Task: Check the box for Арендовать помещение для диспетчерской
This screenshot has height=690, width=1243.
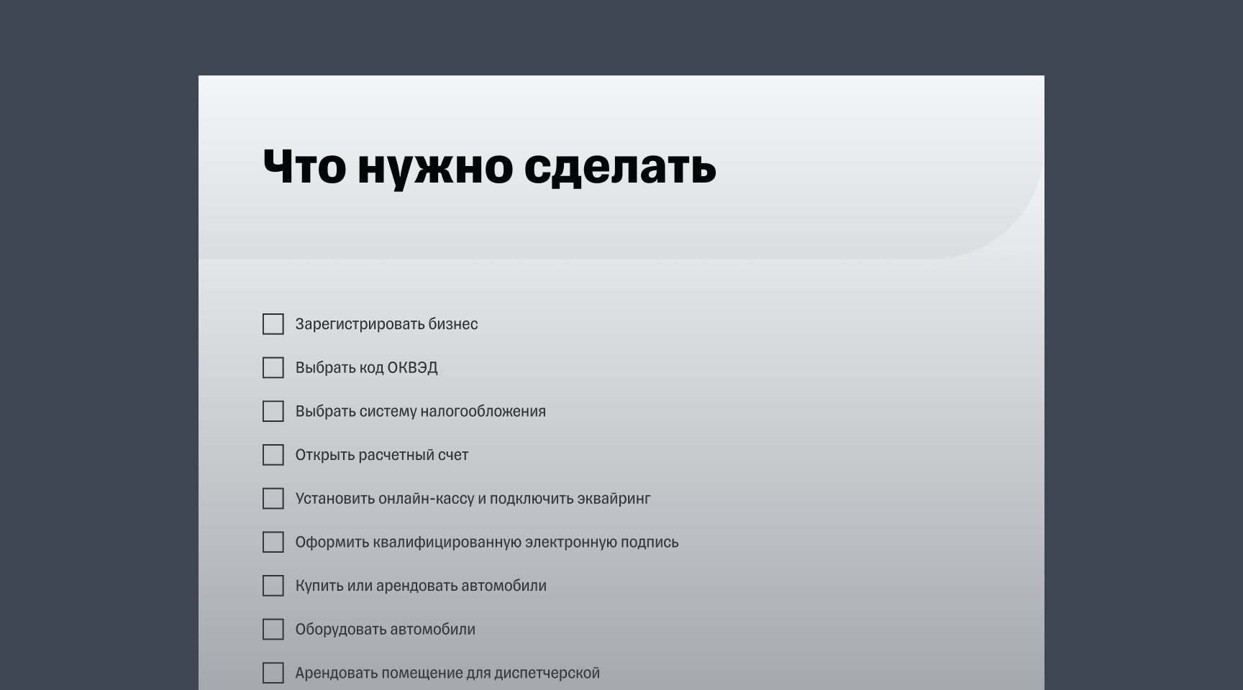Action: tap(273, 673)
